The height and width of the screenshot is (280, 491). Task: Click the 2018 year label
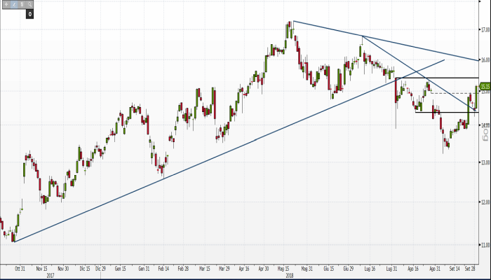(289, 275)
